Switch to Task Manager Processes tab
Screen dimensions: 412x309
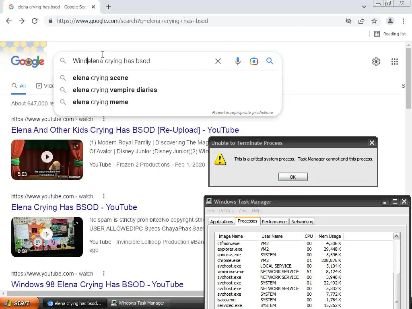click(247, 221)
